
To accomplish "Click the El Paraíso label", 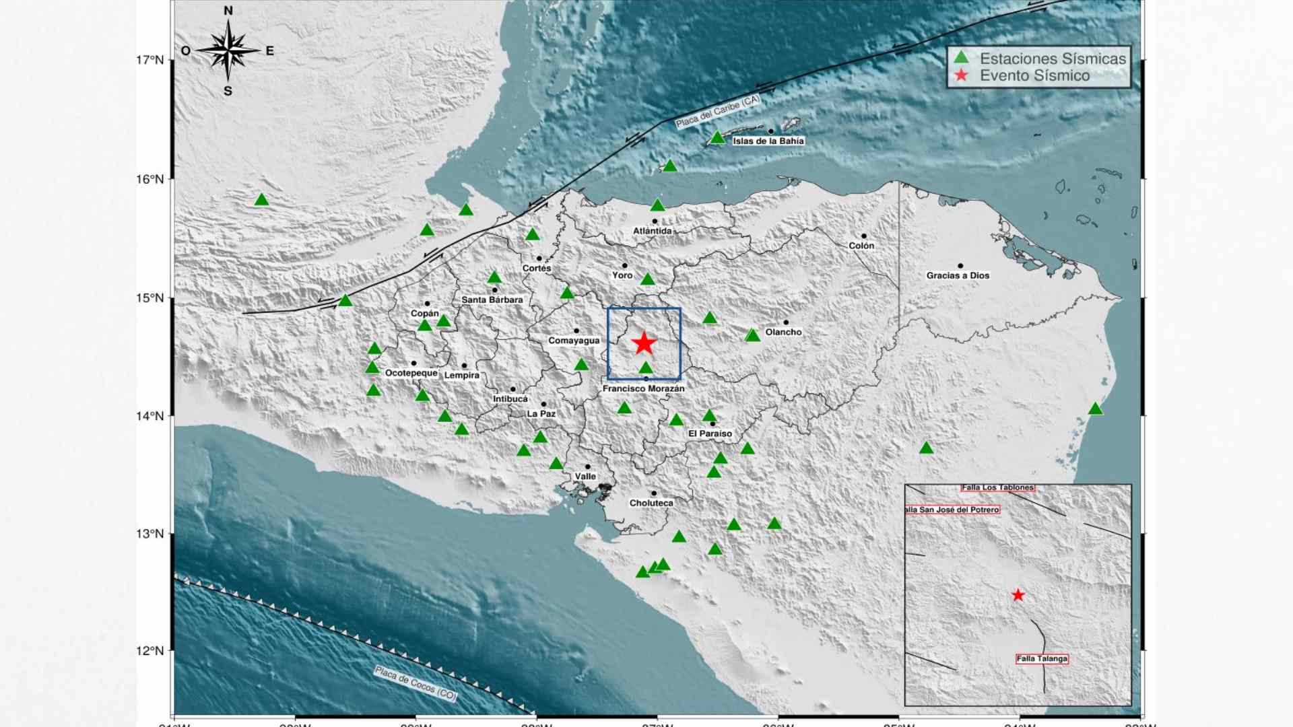I will [710, 434].
